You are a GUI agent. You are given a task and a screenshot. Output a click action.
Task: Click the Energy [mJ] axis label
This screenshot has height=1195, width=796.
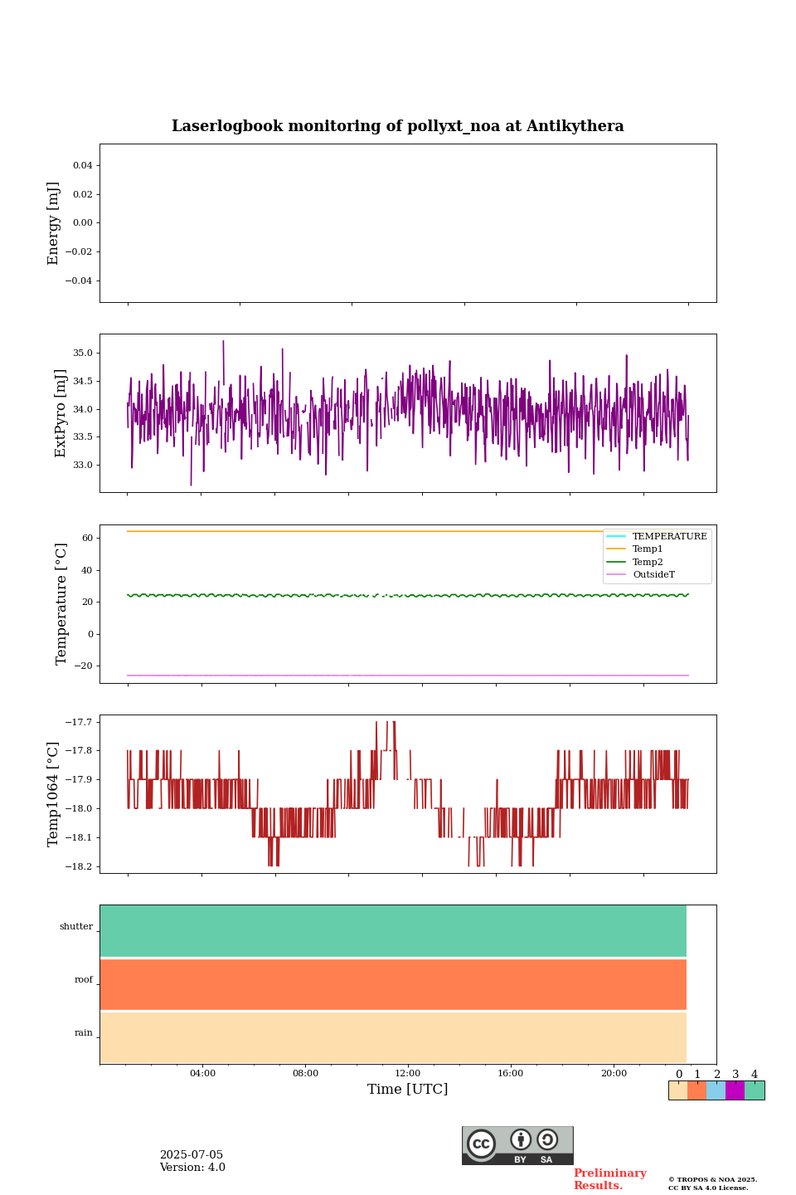point(54,223)
